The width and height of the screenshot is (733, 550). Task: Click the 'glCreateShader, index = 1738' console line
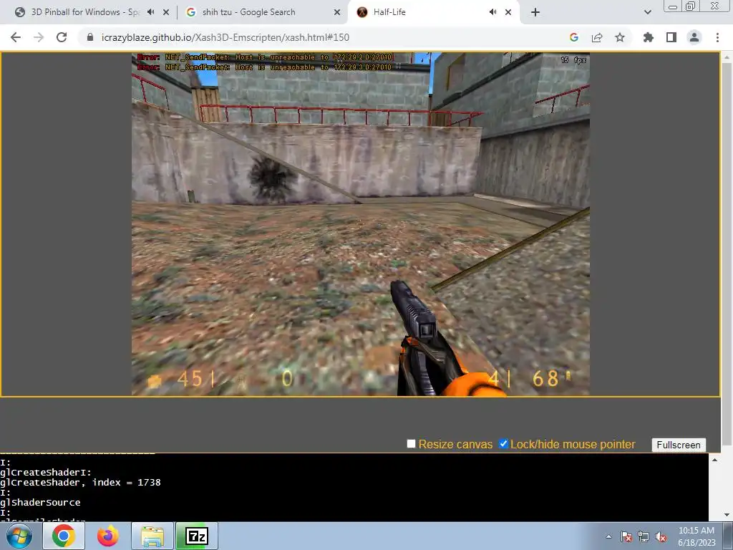tap(80, 482)
